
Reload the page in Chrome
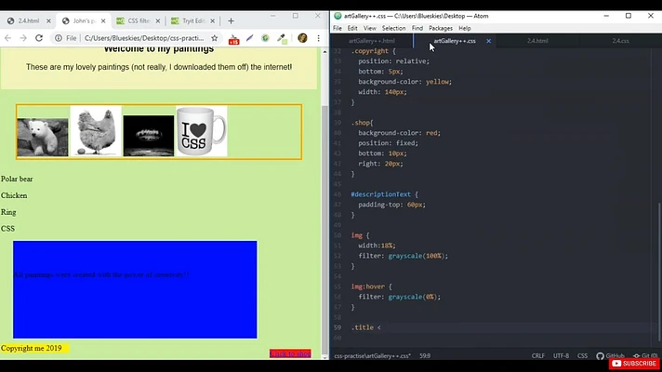click(x=39, y=38)
